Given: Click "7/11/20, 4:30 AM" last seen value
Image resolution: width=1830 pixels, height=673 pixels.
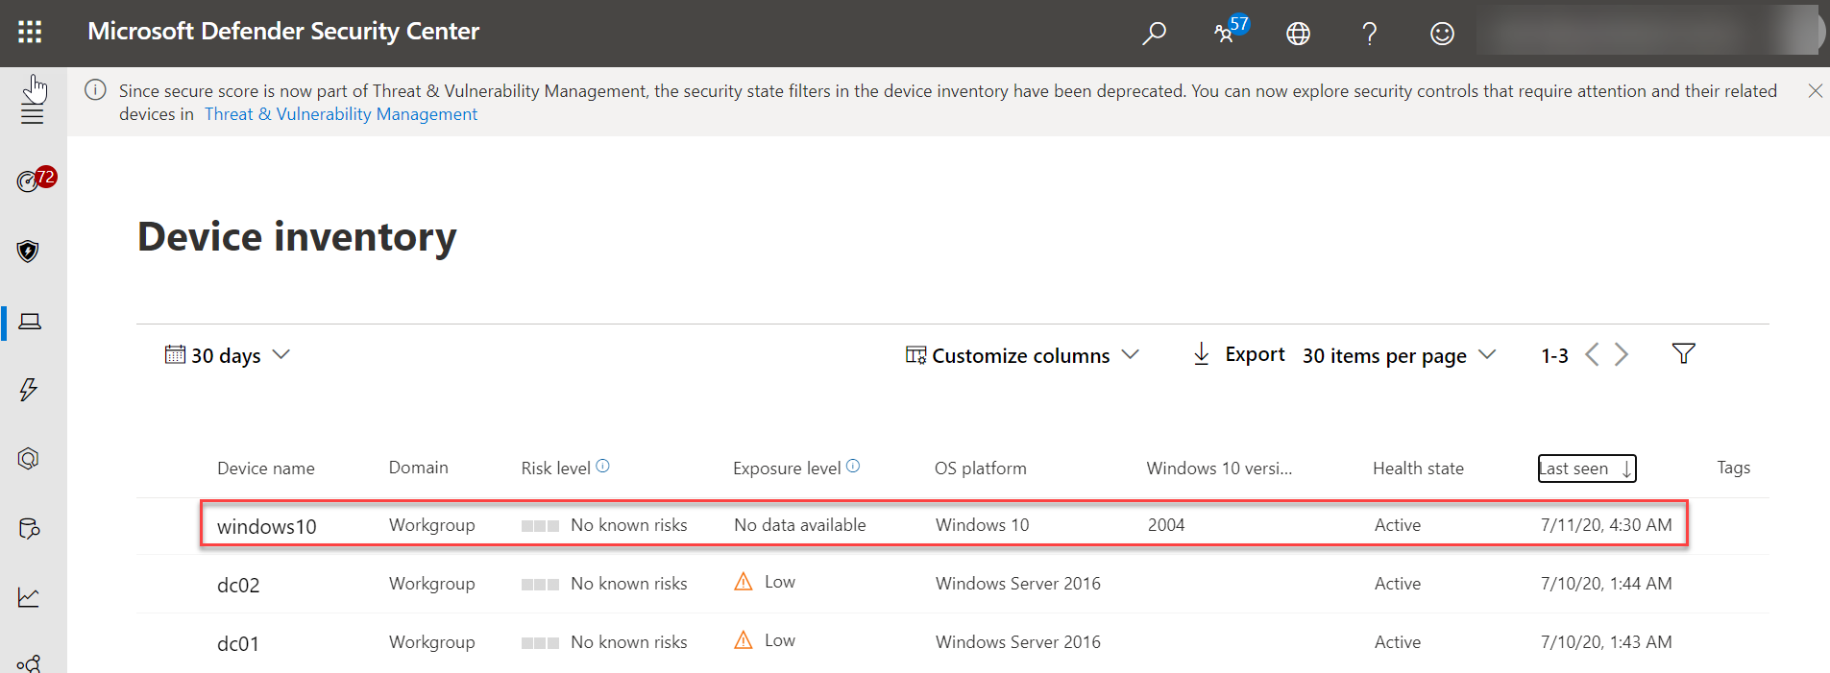Looking at the screenshot, I should click(1606, 525).
